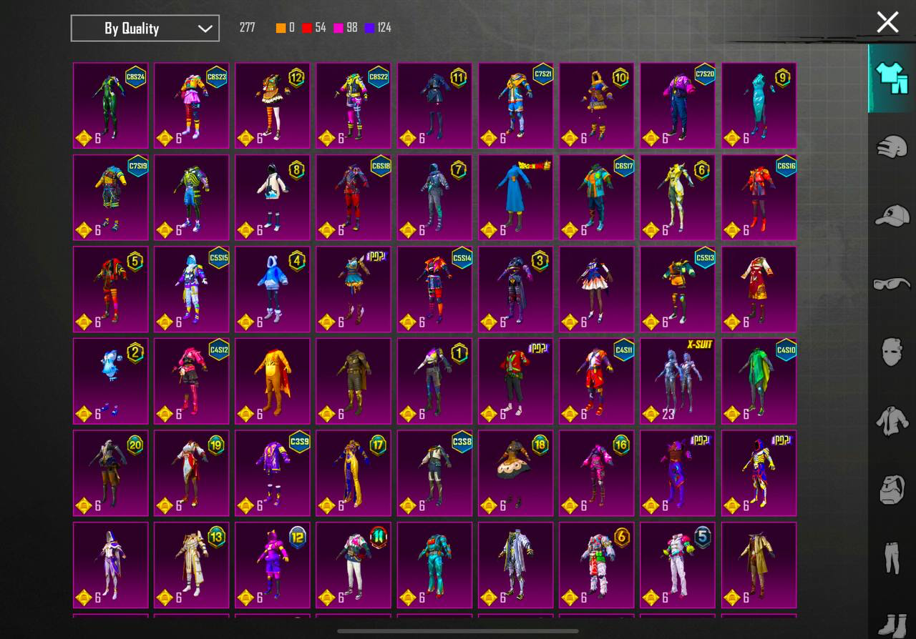Select the outfit tagged C6S17
The height and width of the screenshot is (639, 916).
point(597,197)
